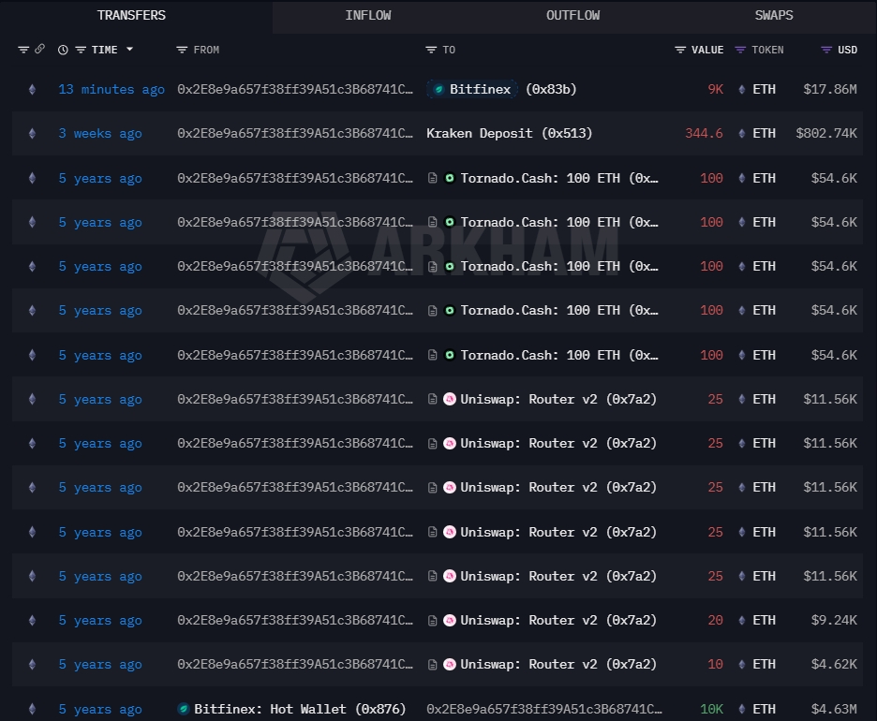877x721 pixels.
Task: Open Uniswap Router v2 in the 10 ETH row
Action: (x=558, y=665)
